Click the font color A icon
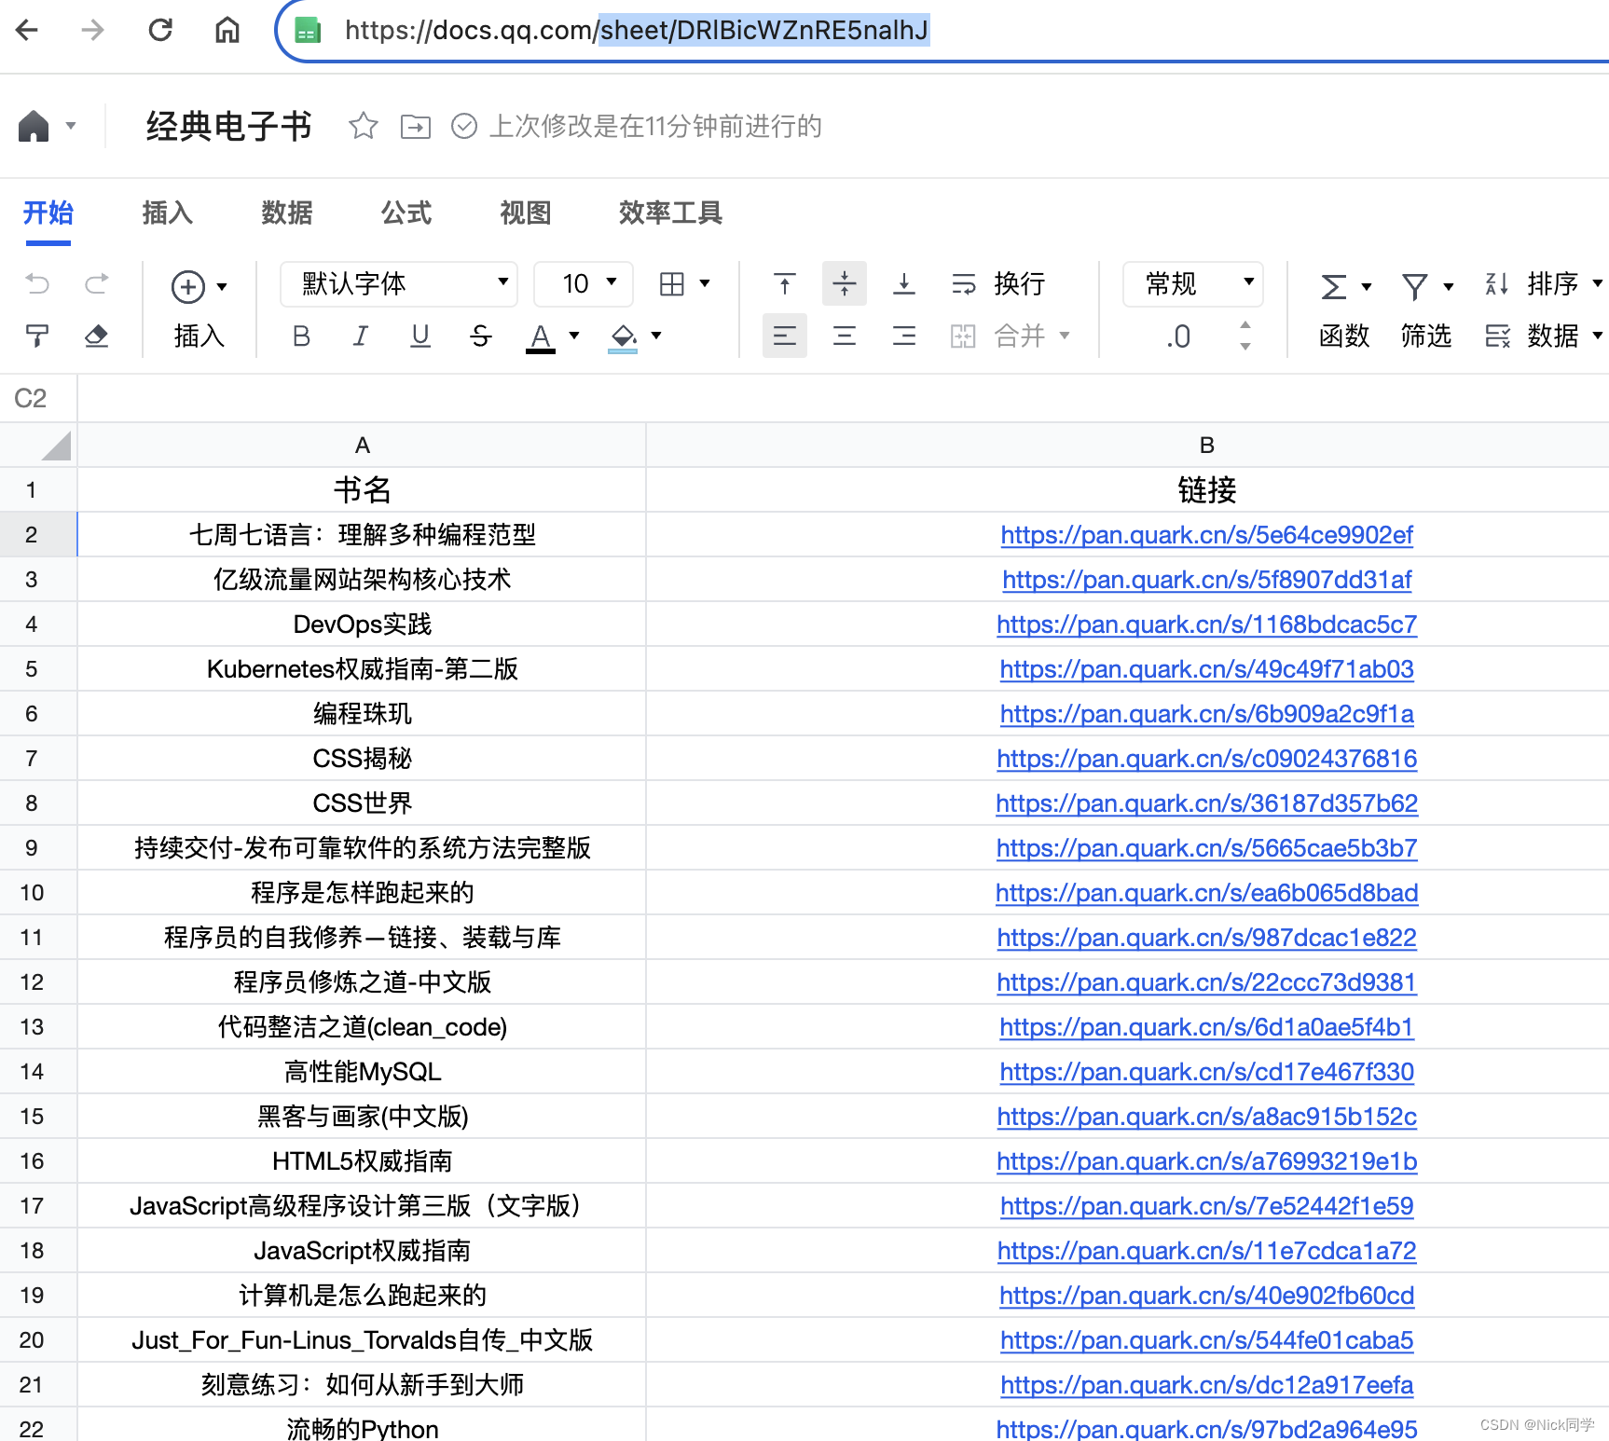 click(541, 336)
